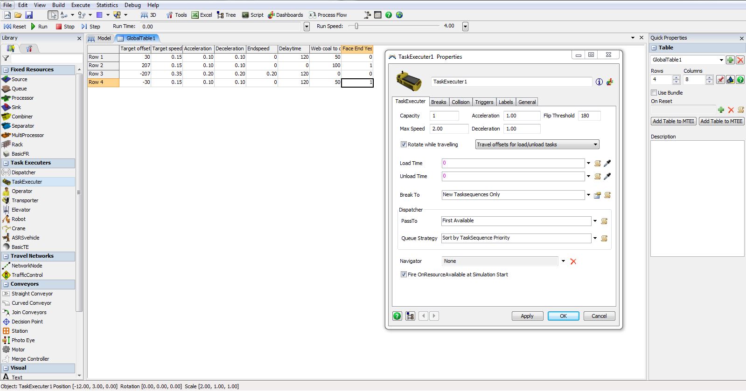
Task: Switch to the Triggers tab
Action: [484, 102]
